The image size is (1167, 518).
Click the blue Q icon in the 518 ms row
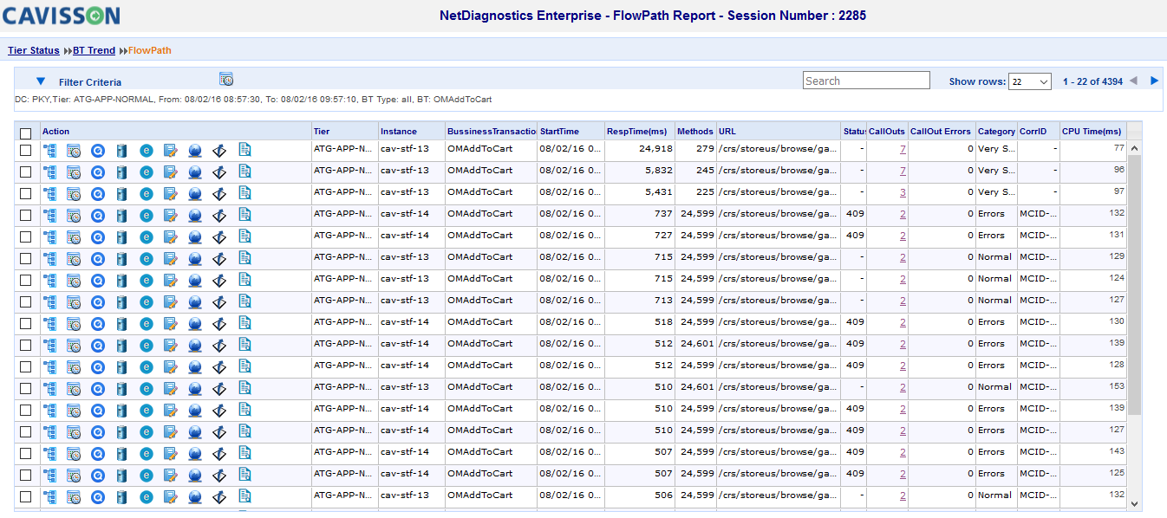(x=98, y=323)
